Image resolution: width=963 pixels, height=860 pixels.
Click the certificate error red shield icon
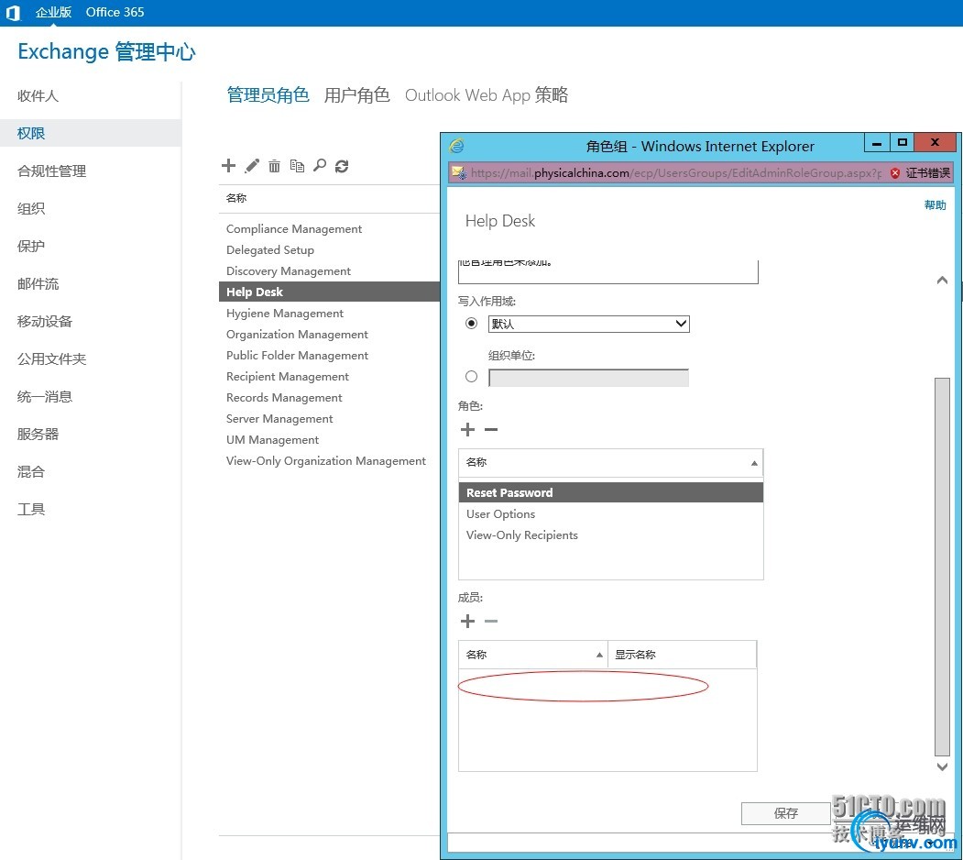click(x=895, y=172)
